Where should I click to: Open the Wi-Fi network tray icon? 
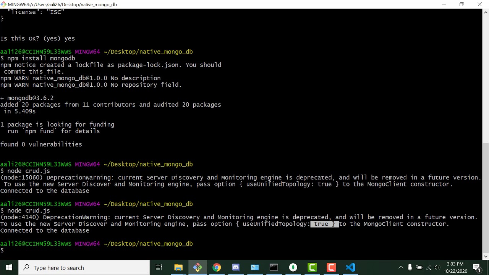[429, 267]
